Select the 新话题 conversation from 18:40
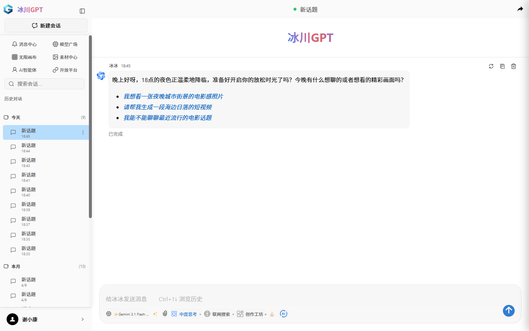This screenshot has width=529, height=331. point(46,192)
